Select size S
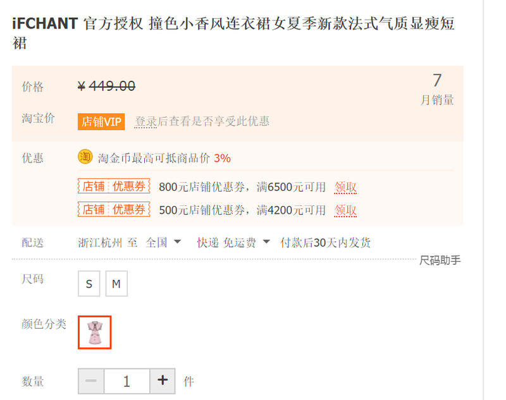The width and height of the screenshot is (506, 400). 89,284
